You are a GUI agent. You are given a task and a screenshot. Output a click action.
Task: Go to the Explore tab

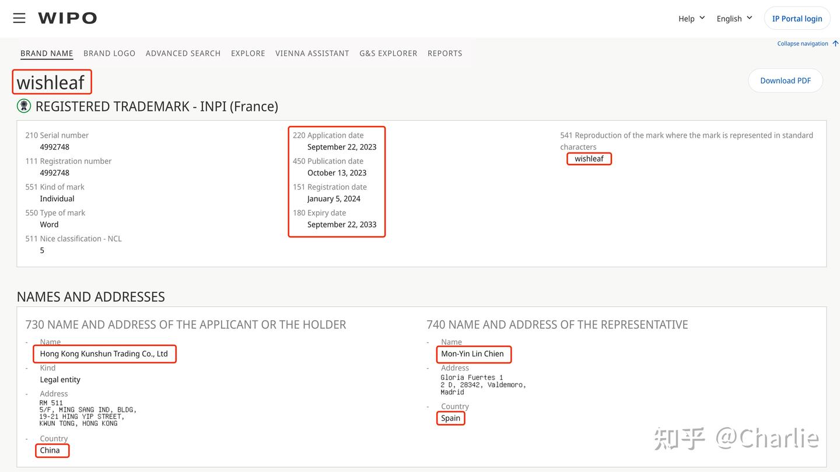click(248, 53)
